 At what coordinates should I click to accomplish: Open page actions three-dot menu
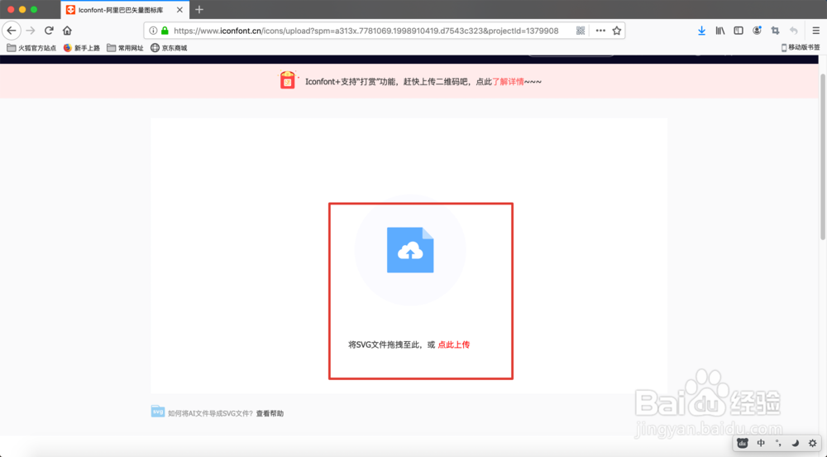[600, 31]
